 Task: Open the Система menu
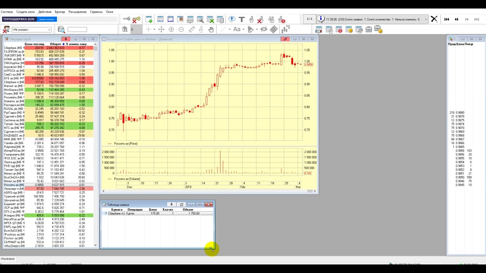[x=7, y=12]
